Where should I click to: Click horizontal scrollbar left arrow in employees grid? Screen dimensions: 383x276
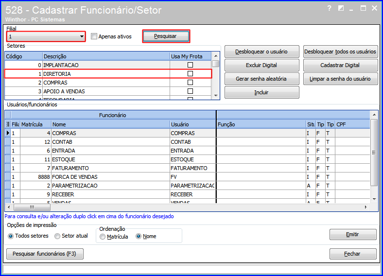[x=9, y=207]
